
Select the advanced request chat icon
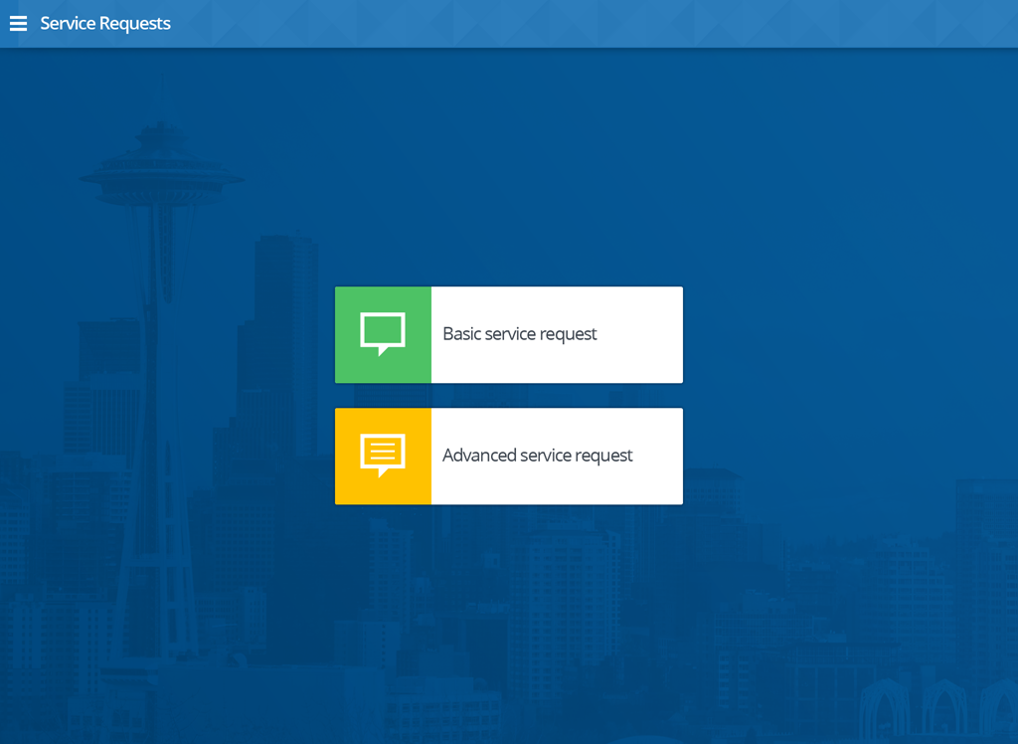[x=383, y=456]
